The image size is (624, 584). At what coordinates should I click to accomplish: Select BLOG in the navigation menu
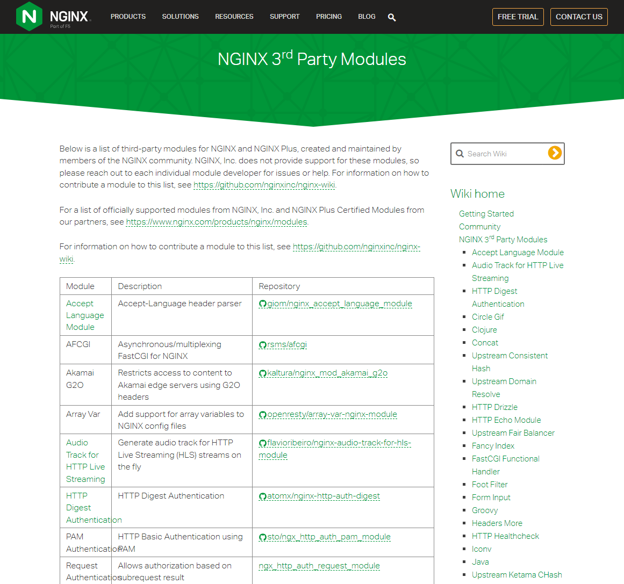367,17
